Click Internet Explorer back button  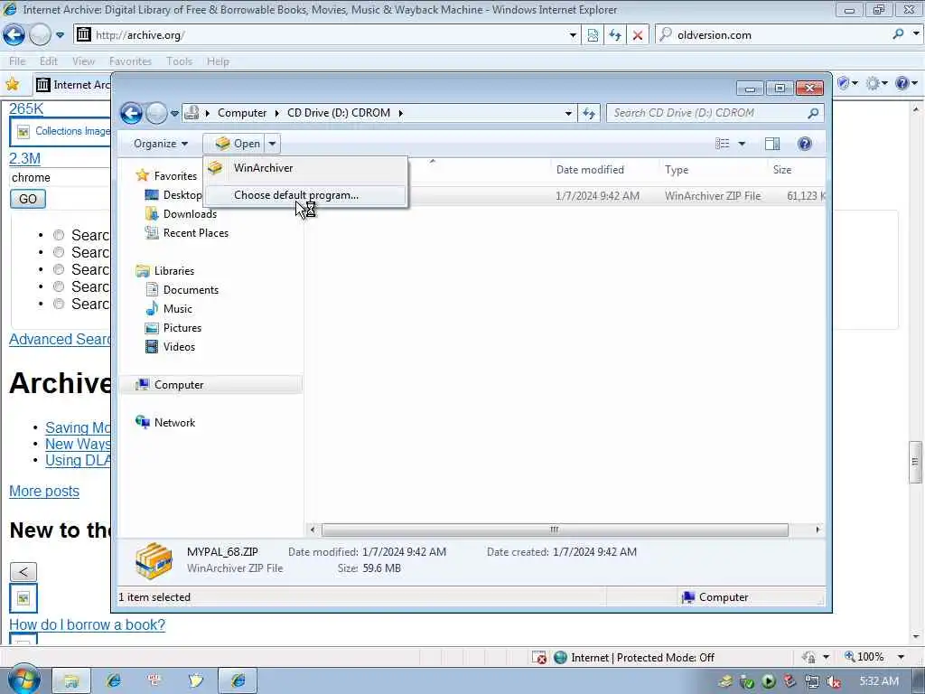point(14,35)
